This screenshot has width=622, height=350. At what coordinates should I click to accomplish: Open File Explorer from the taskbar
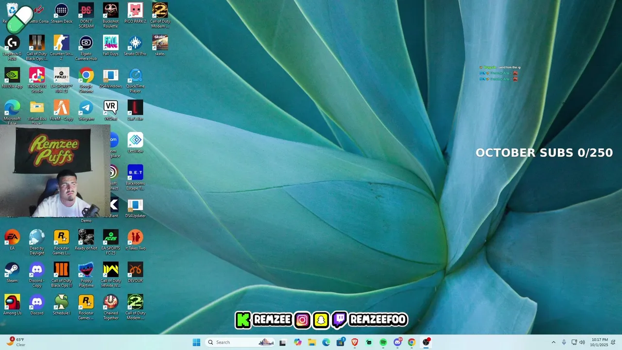pyautogui.click(x=311, y=342)
